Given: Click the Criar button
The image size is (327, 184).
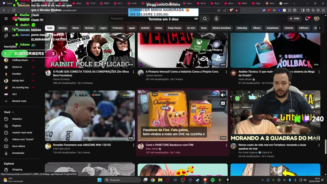Looking at the screenshot, I should pos(294,19).
